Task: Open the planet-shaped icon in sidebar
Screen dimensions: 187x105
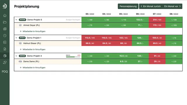Action: point(5,62)
